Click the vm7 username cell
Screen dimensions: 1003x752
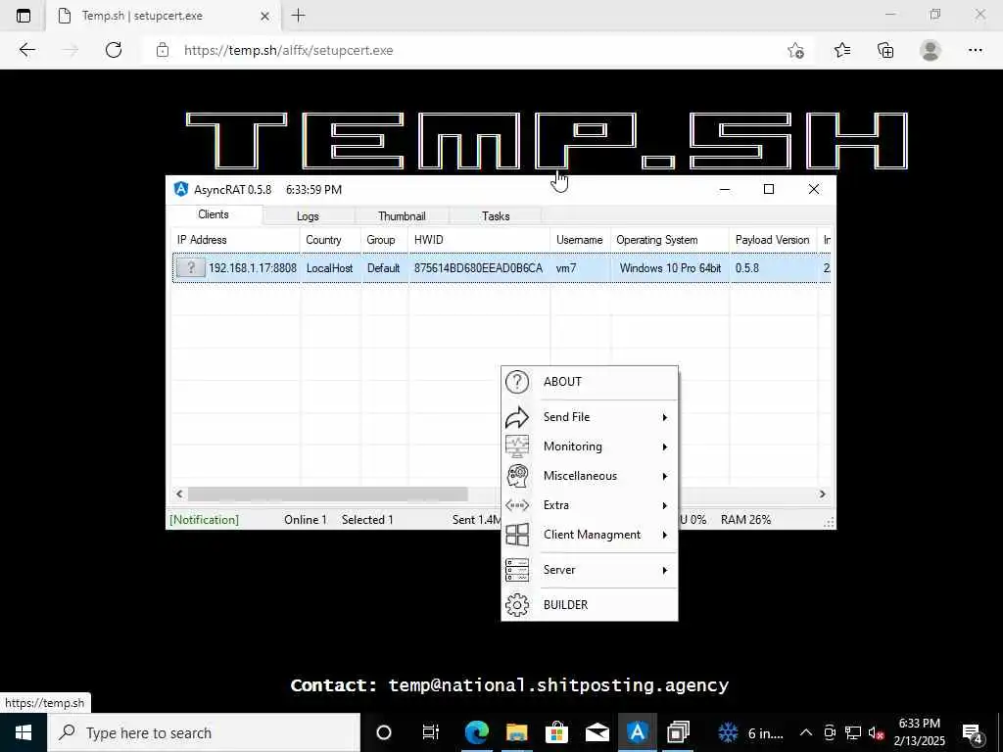tap(566, 268)
